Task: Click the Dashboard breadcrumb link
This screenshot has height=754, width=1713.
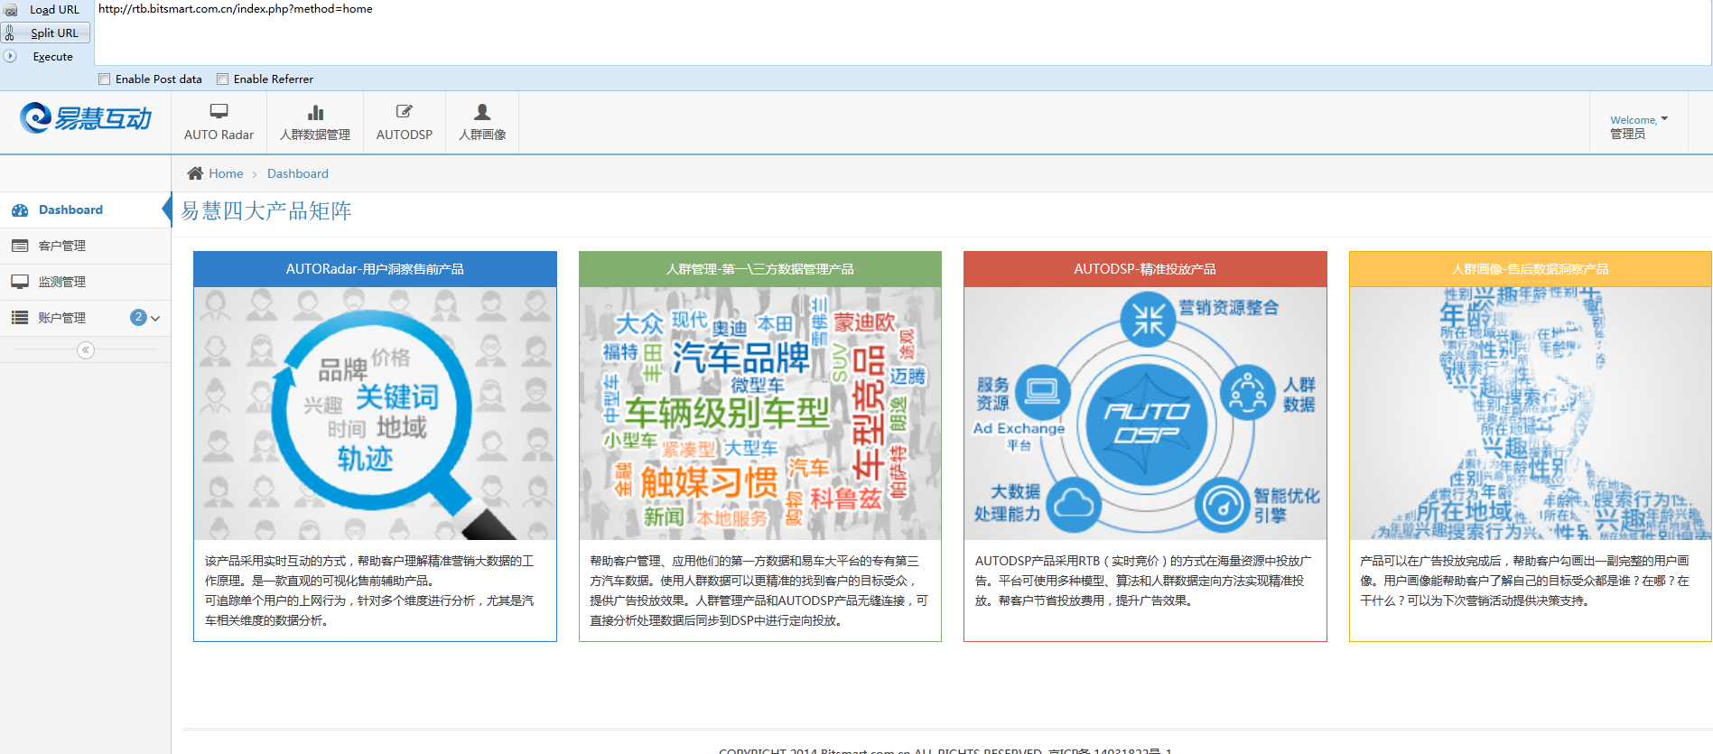Action: coord(298,173)
